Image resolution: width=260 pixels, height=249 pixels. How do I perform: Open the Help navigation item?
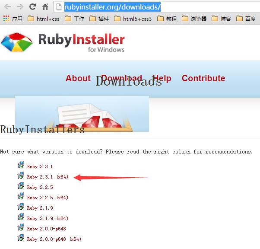coord(162,78)
